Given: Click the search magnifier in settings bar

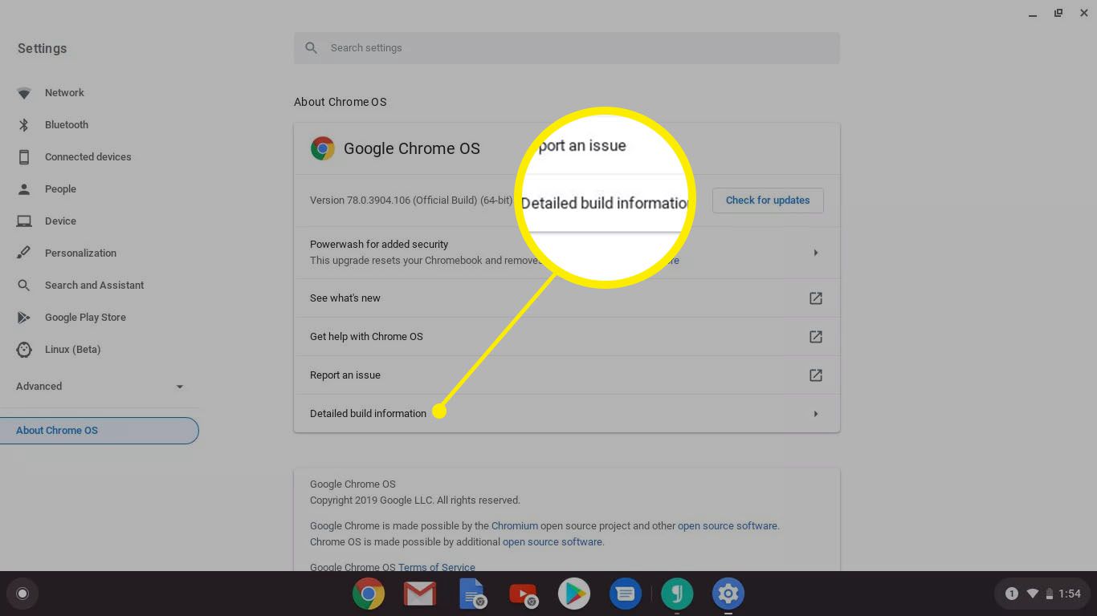Looking at the screenshot, I should tap(312, 48).
